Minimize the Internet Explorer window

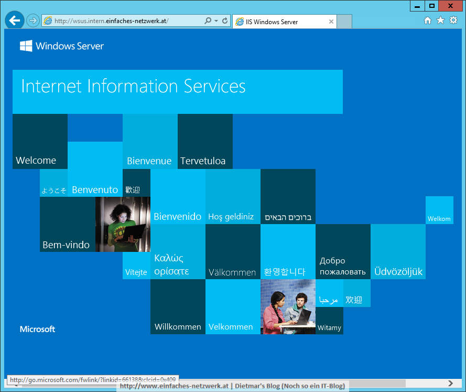click(x=417, y=6)
